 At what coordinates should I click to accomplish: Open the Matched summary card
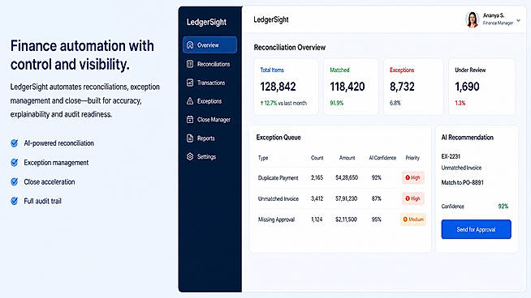(351, 87)
